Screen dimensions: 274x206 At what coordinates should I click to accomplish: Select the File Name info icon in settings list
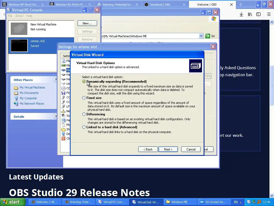(64, 61)
